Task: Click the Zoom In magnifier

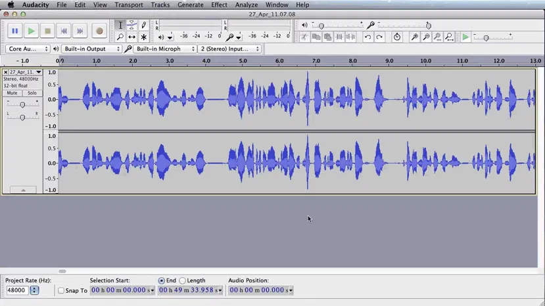Action: pos(415,37)
